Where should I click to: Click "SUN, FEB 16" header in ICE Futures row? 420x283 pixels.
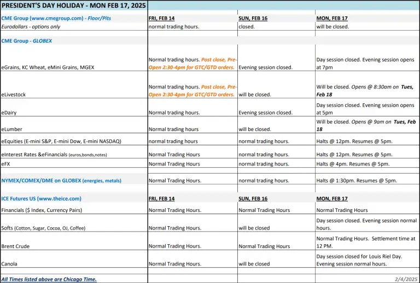click(x=253, y=199)
